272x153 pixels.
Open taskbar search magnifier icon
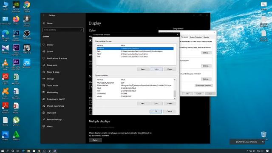8,151
